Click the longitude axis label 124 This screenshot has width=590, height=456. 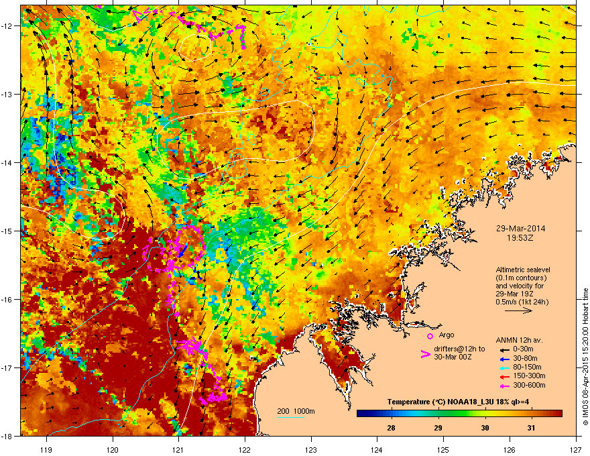[x=377, y=449]
